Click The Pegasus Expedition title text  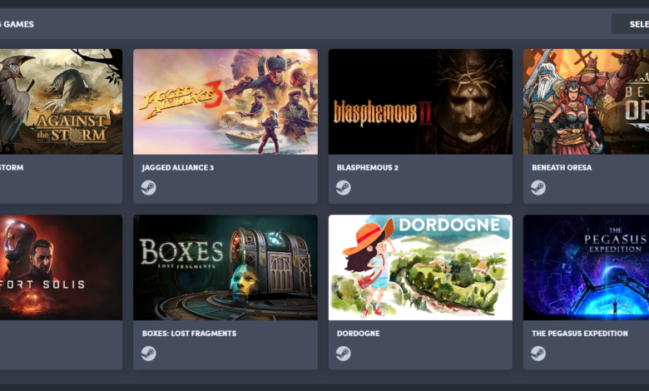580,333
